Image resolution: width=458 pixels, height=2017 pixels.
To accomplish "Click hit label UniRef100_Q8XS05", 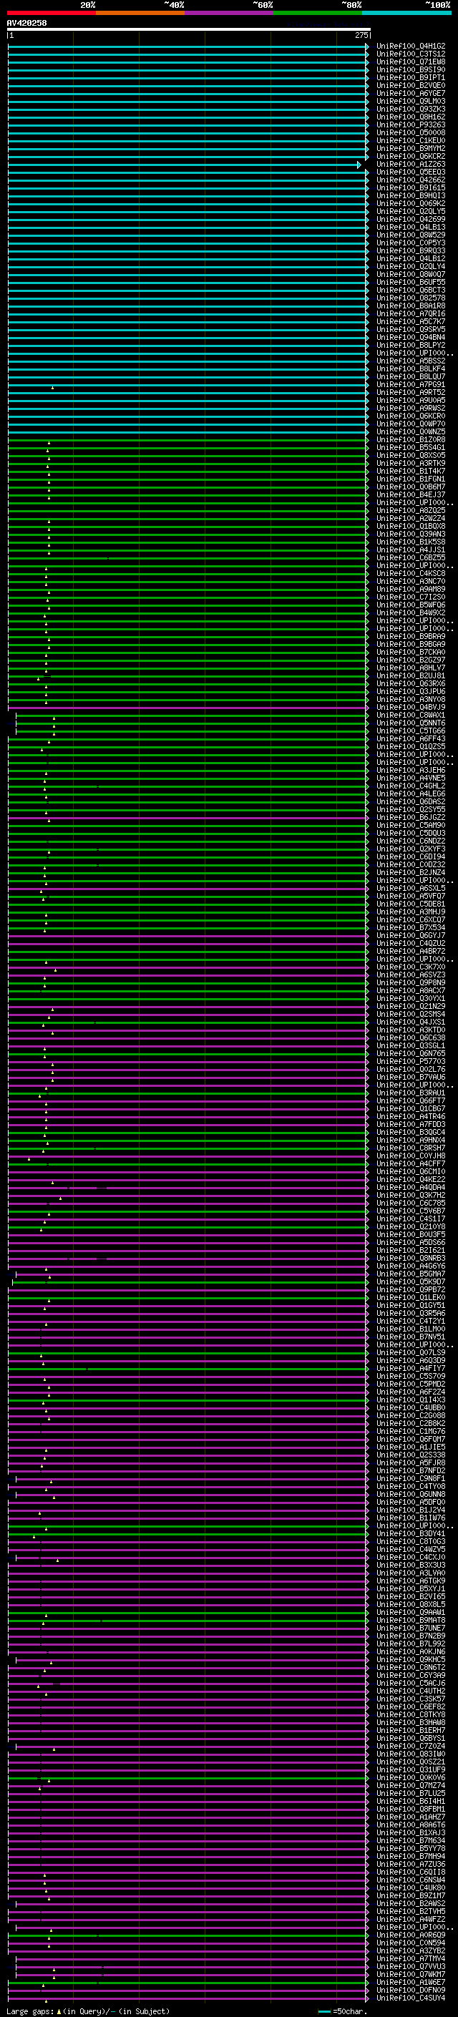I will click(x=411, y=456).
